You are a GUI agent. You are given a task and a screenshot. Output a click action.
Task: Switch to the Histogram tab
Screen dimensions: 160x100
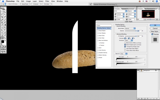pyautogui.click(x=151, y=9)
